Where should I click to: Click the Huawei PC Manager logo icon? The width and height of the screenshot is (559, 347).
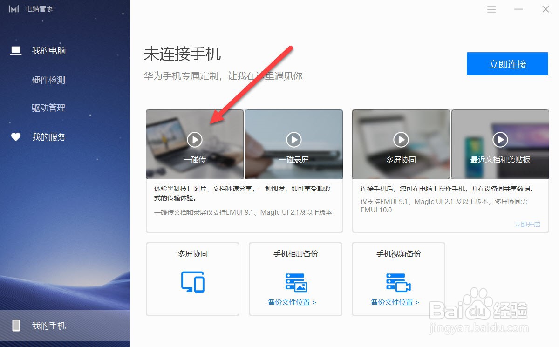[x=14, y=9]
